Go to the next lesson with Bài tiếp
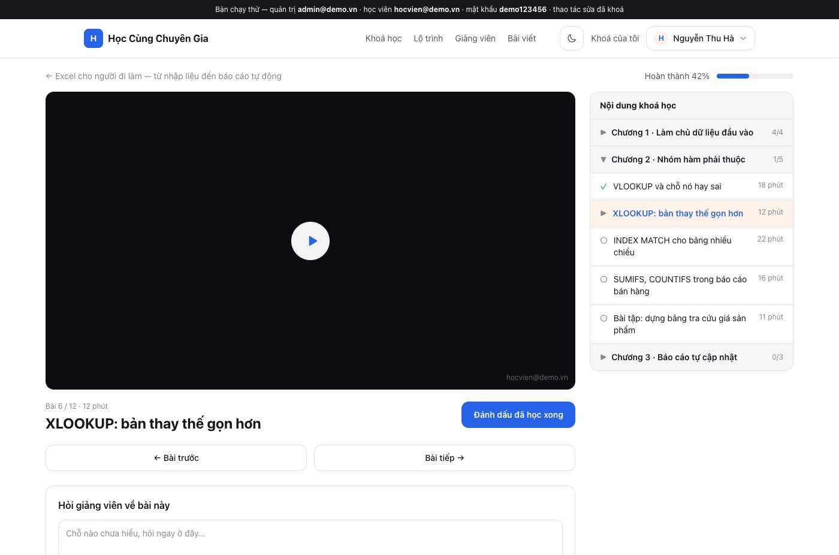The height and width of the screenshot is (555, 839). (445, 458)
